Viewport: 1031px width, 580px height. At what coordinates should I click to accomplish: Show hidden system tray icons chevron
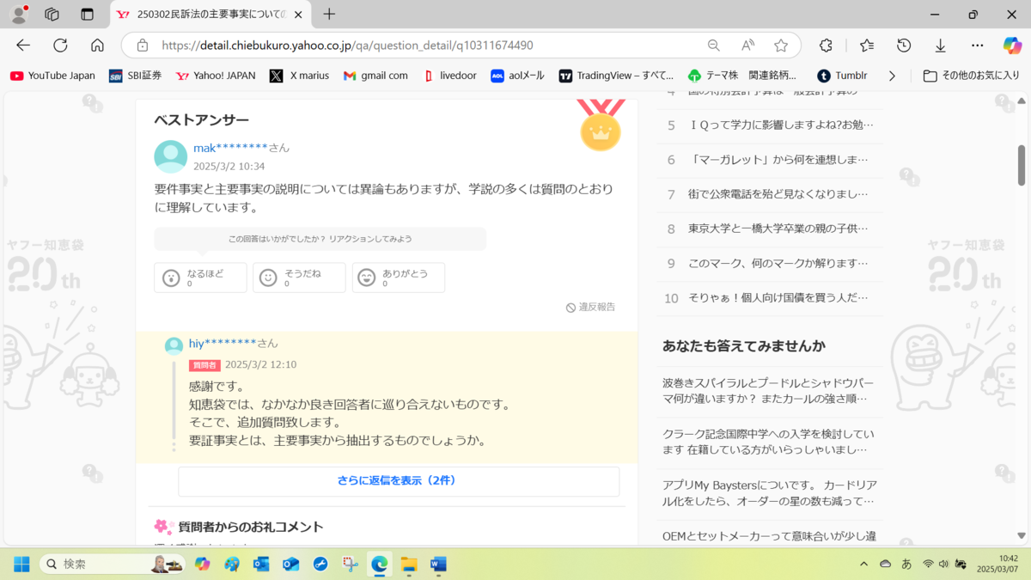click(x=863, y=565)
